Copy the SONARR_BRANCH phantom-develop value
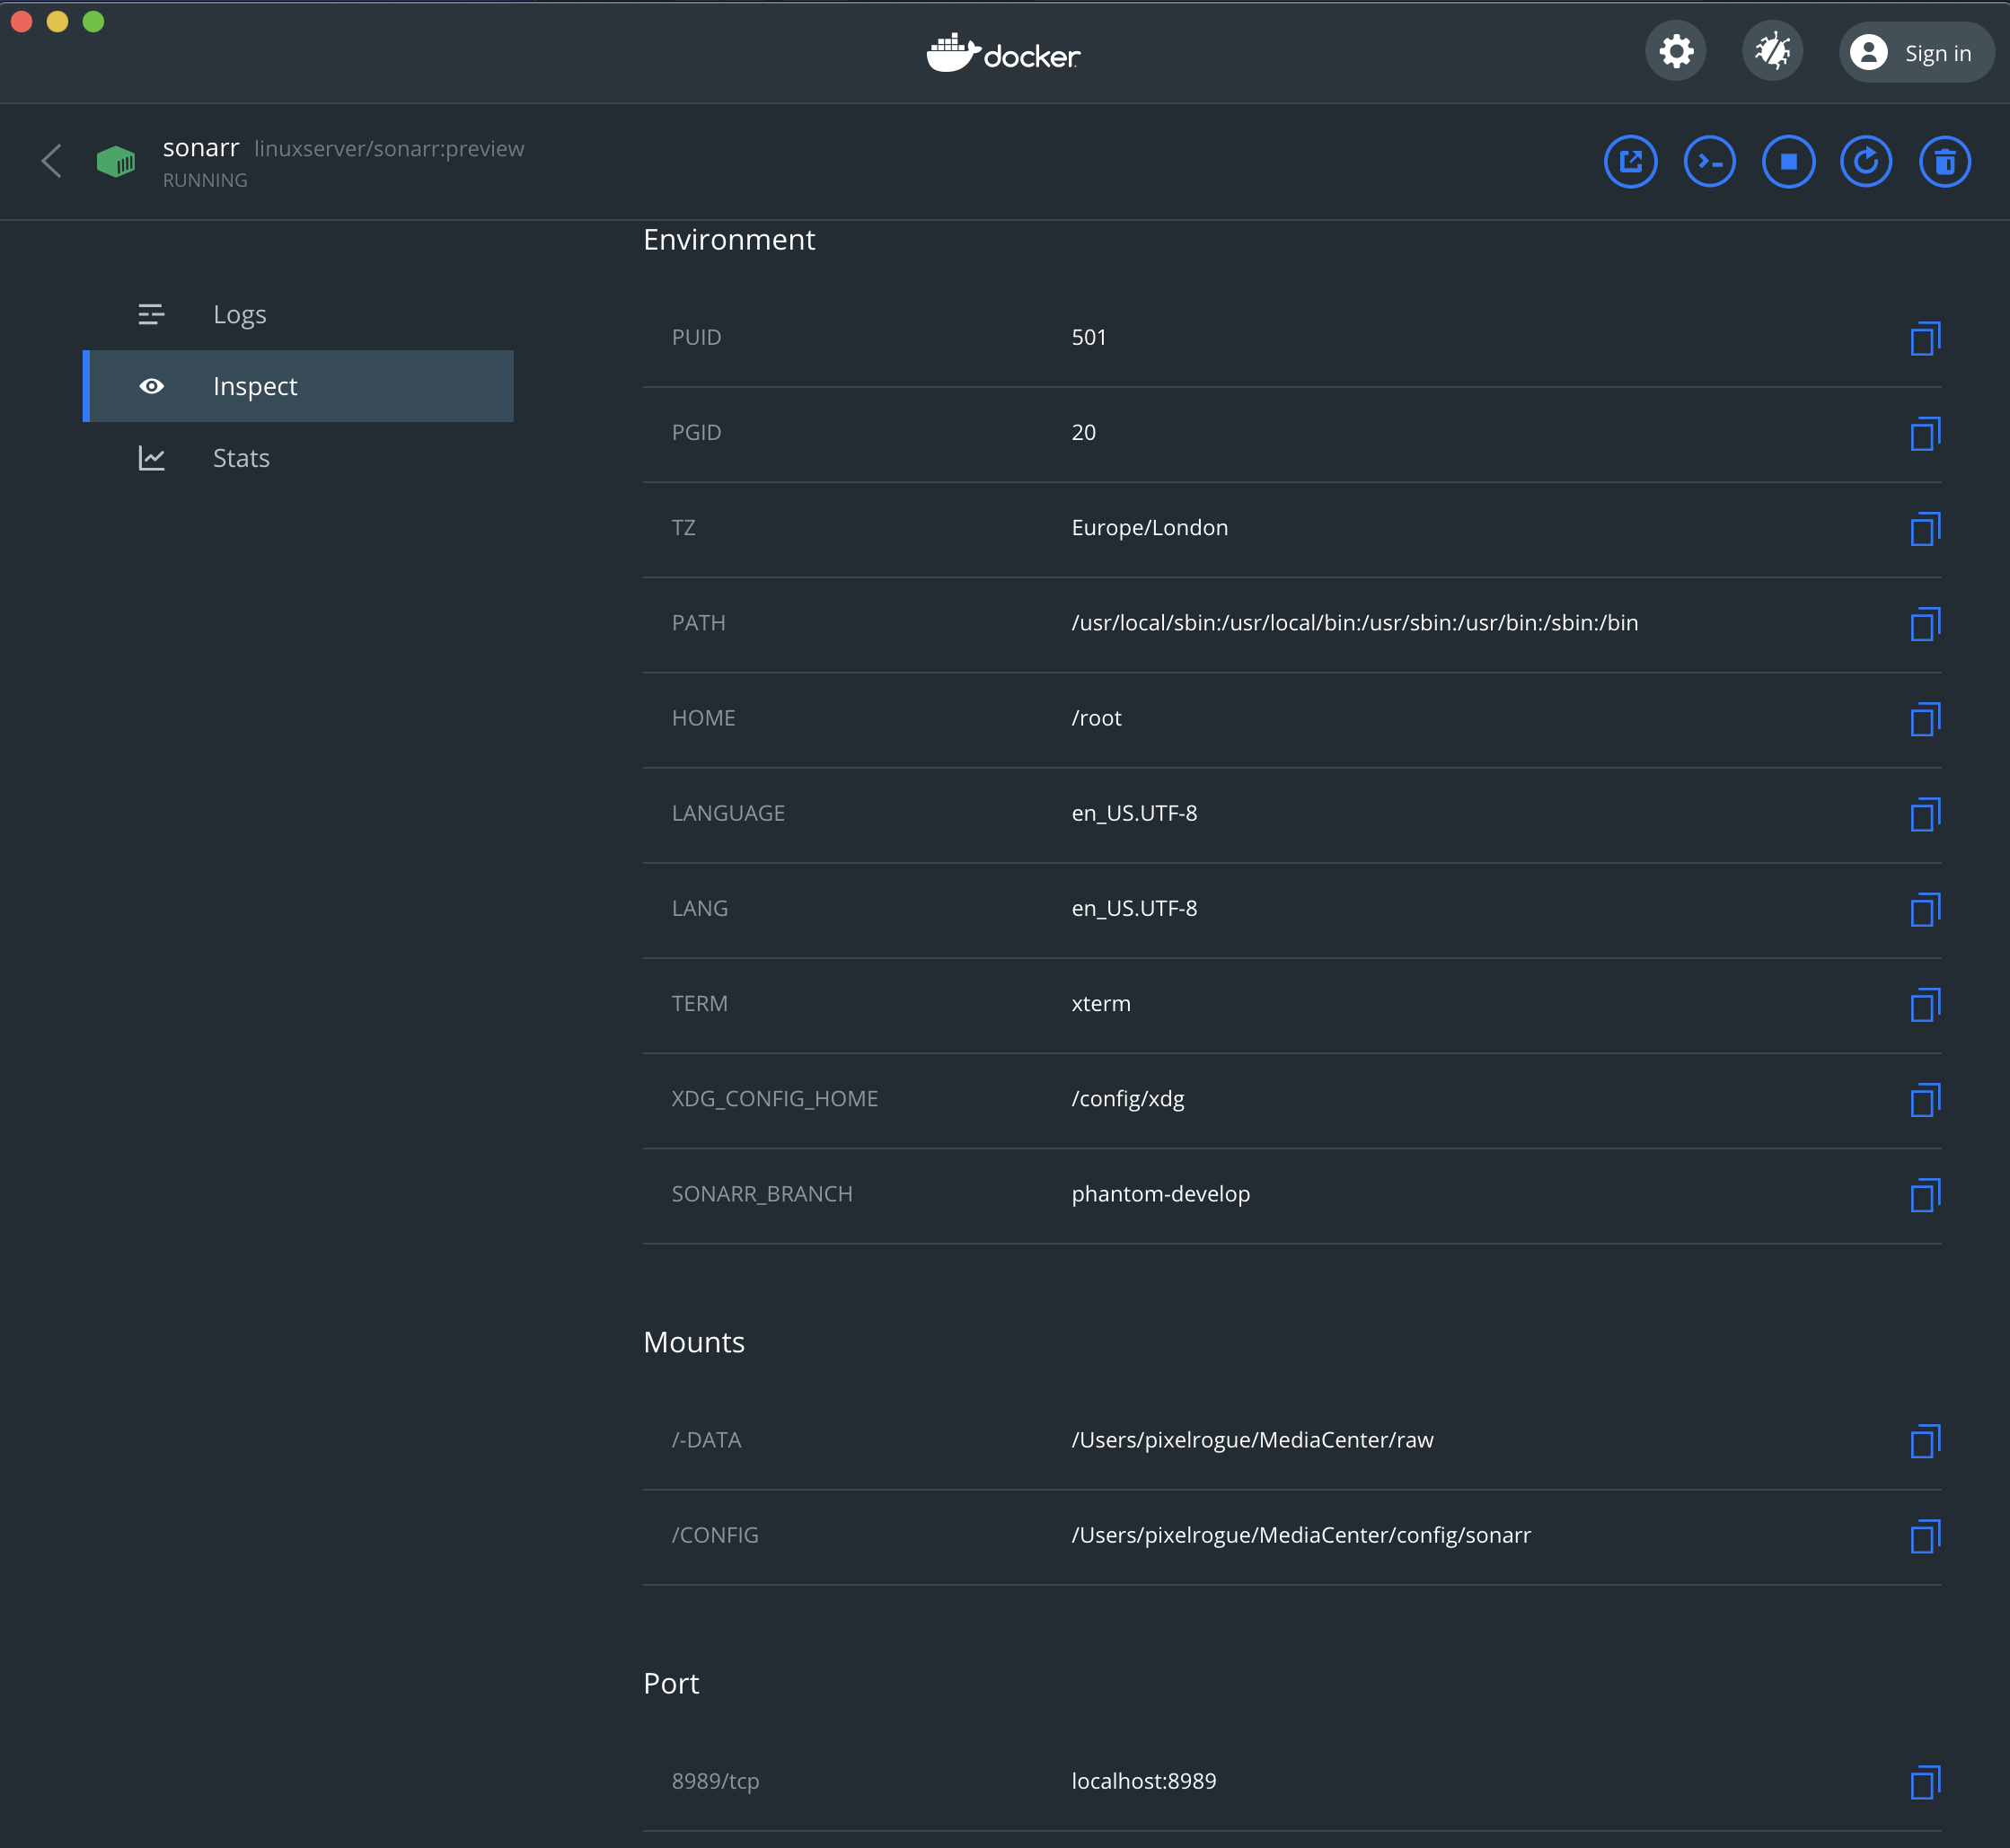2010x1848 pixels. (x=1924, y=1195)
